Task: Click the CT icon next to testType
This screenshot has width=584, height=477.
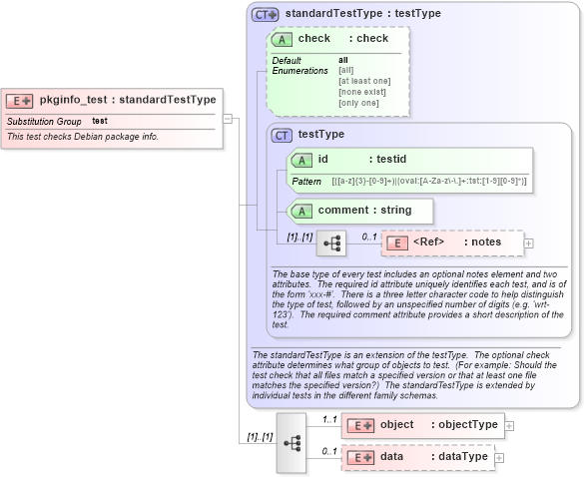Action: tap(282, 135)
